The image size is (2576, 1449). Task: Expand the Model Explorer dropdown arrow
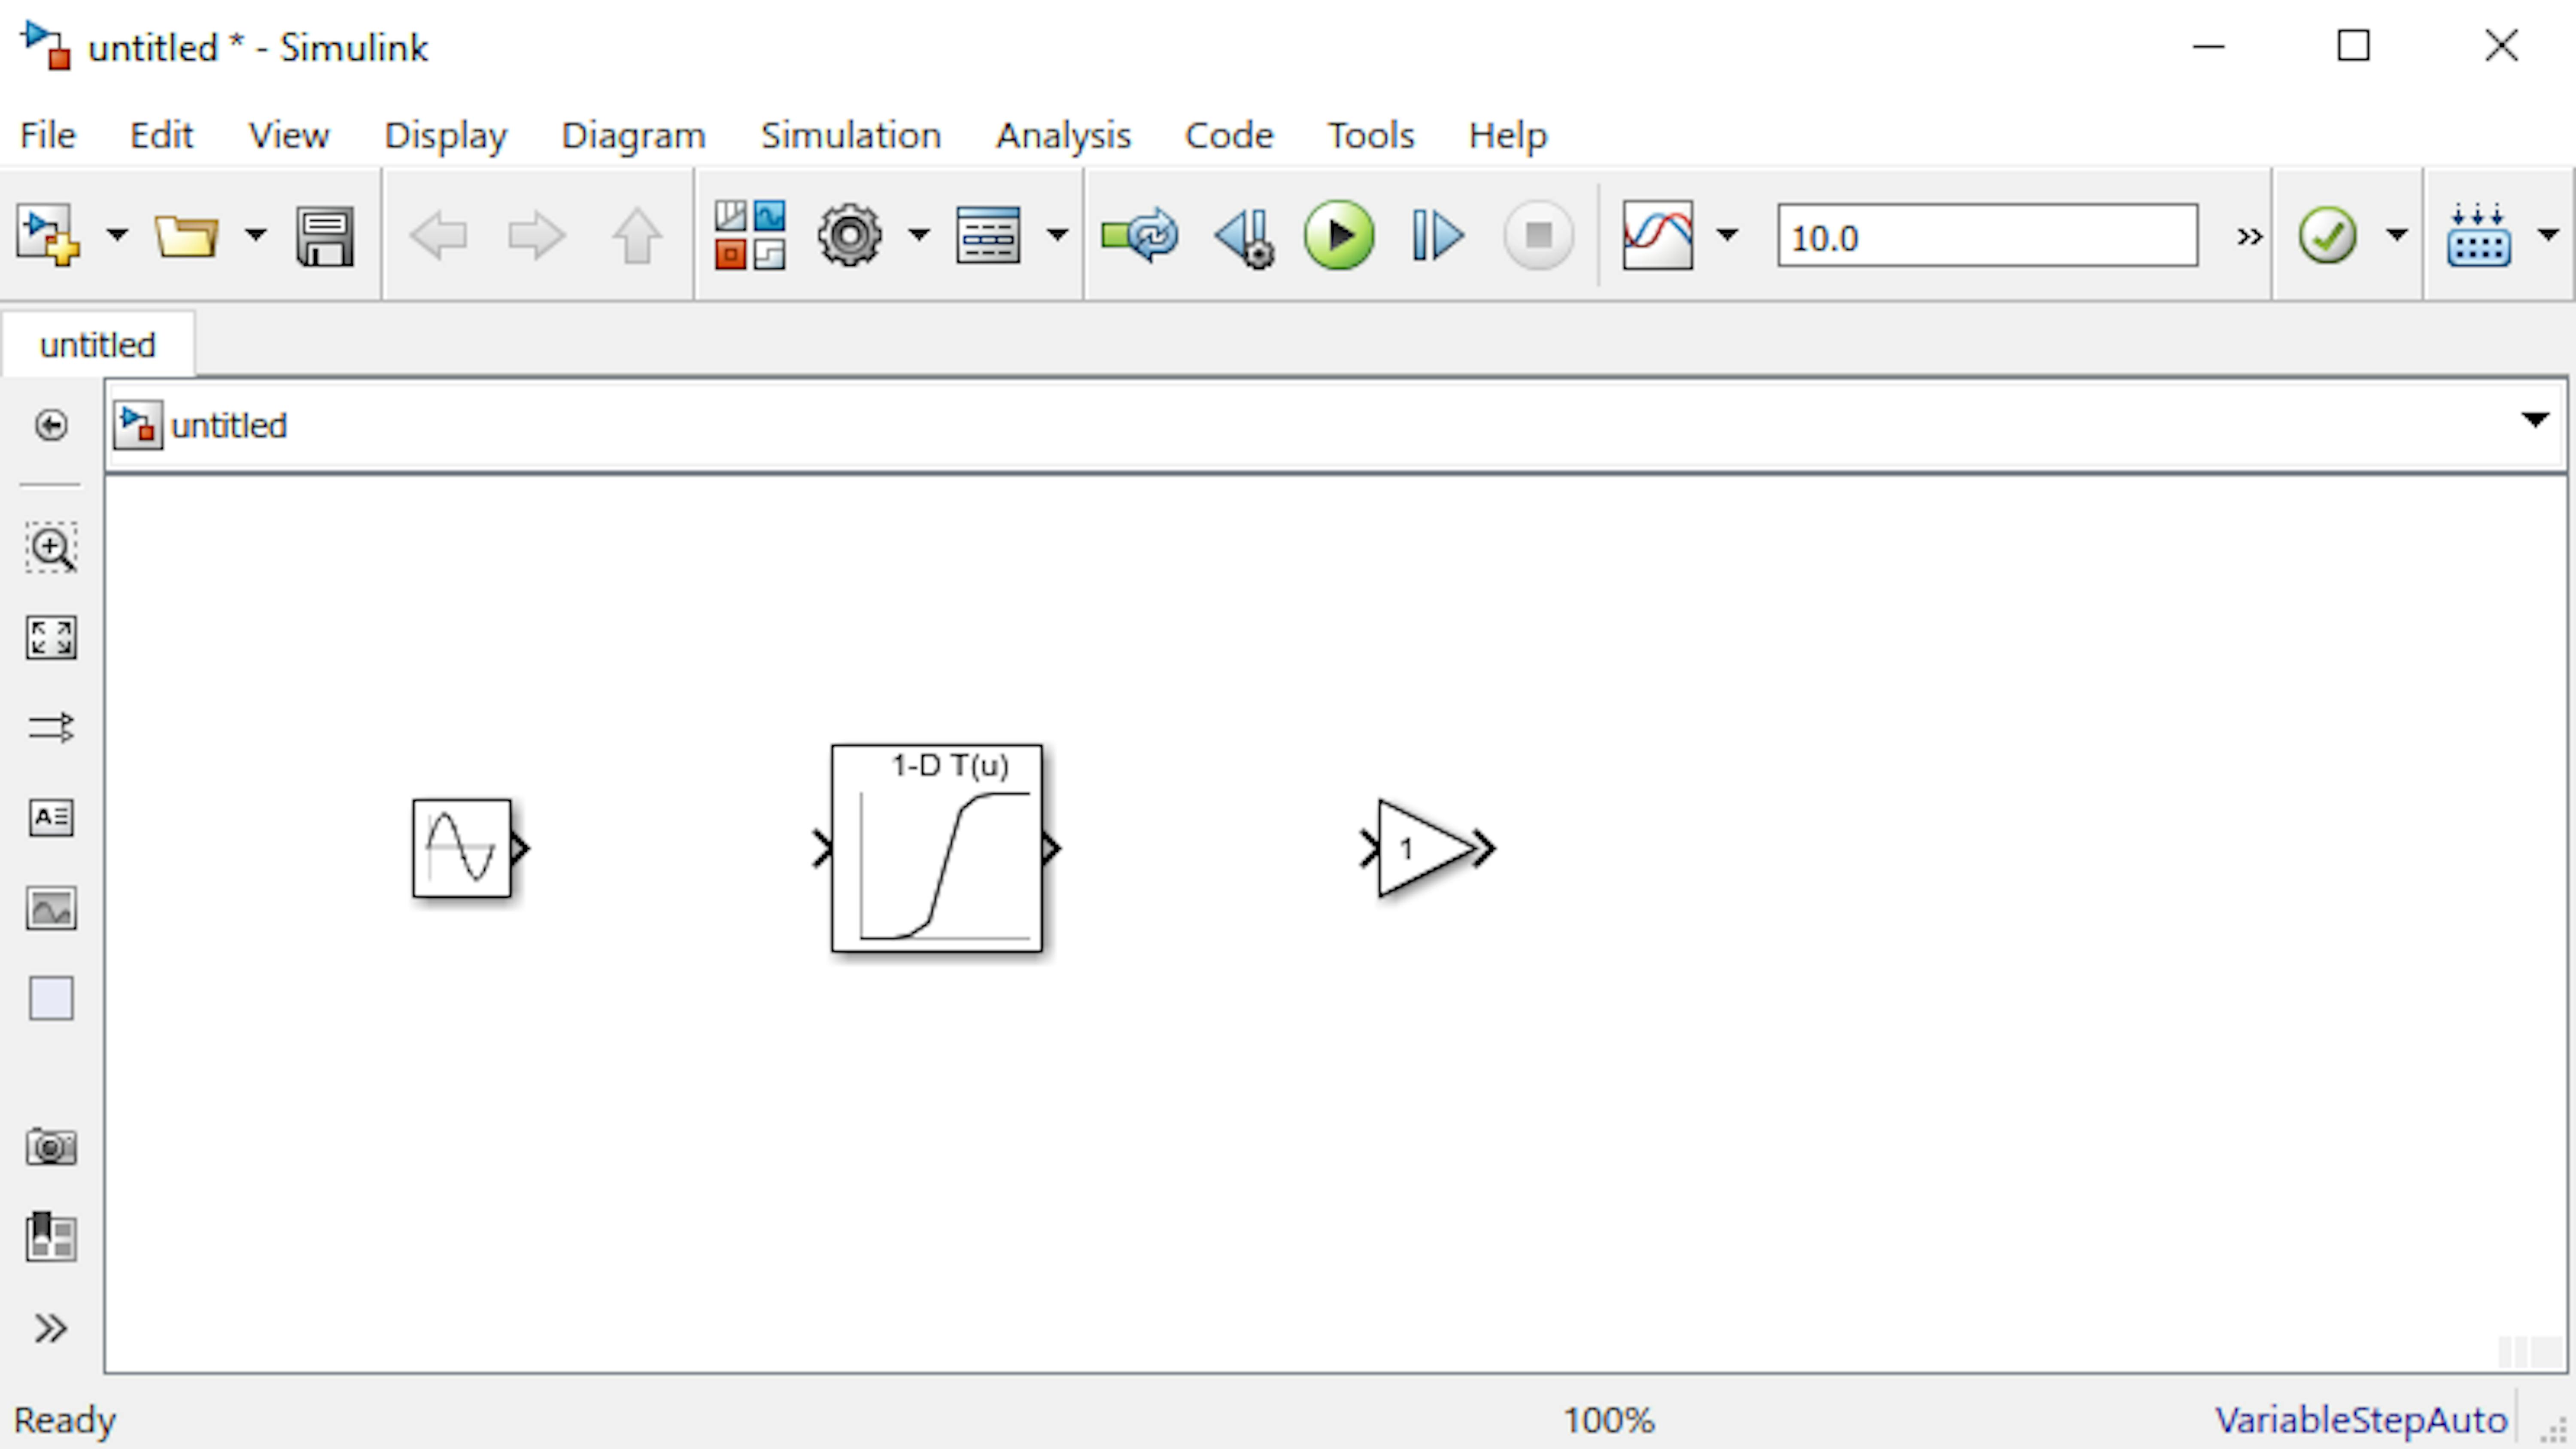(x=1057, y=236)
